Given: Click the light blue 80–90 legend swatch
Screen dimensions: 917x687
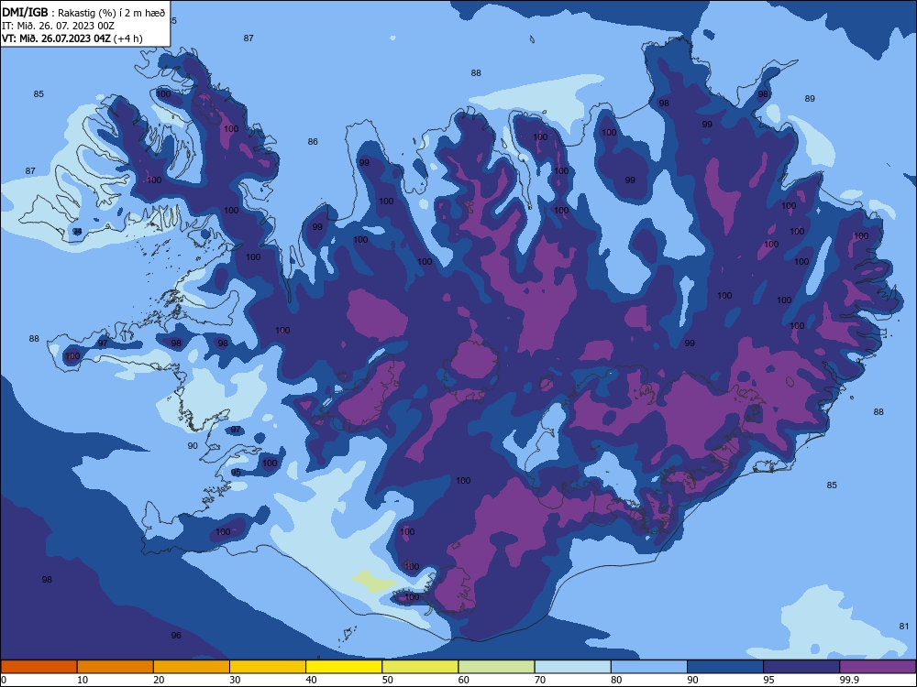Looking at the screenshot, I should [649, 667].
